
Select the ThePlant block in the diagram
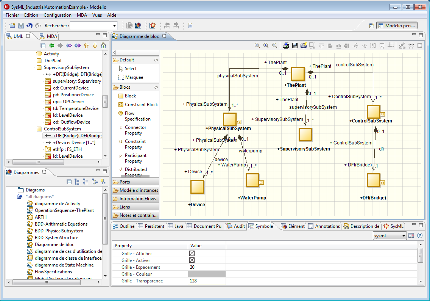(x=298, y=74)
